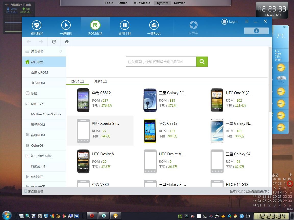The image size is (294, 220).
Task: Open KitKat 4.4 in the sidebar
Action: 44,166
